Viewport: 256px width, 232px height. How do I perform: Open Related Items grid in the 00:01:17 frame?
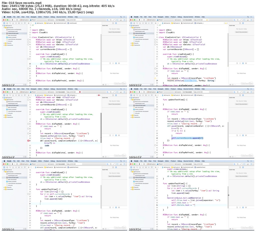(x=28, y=23)
